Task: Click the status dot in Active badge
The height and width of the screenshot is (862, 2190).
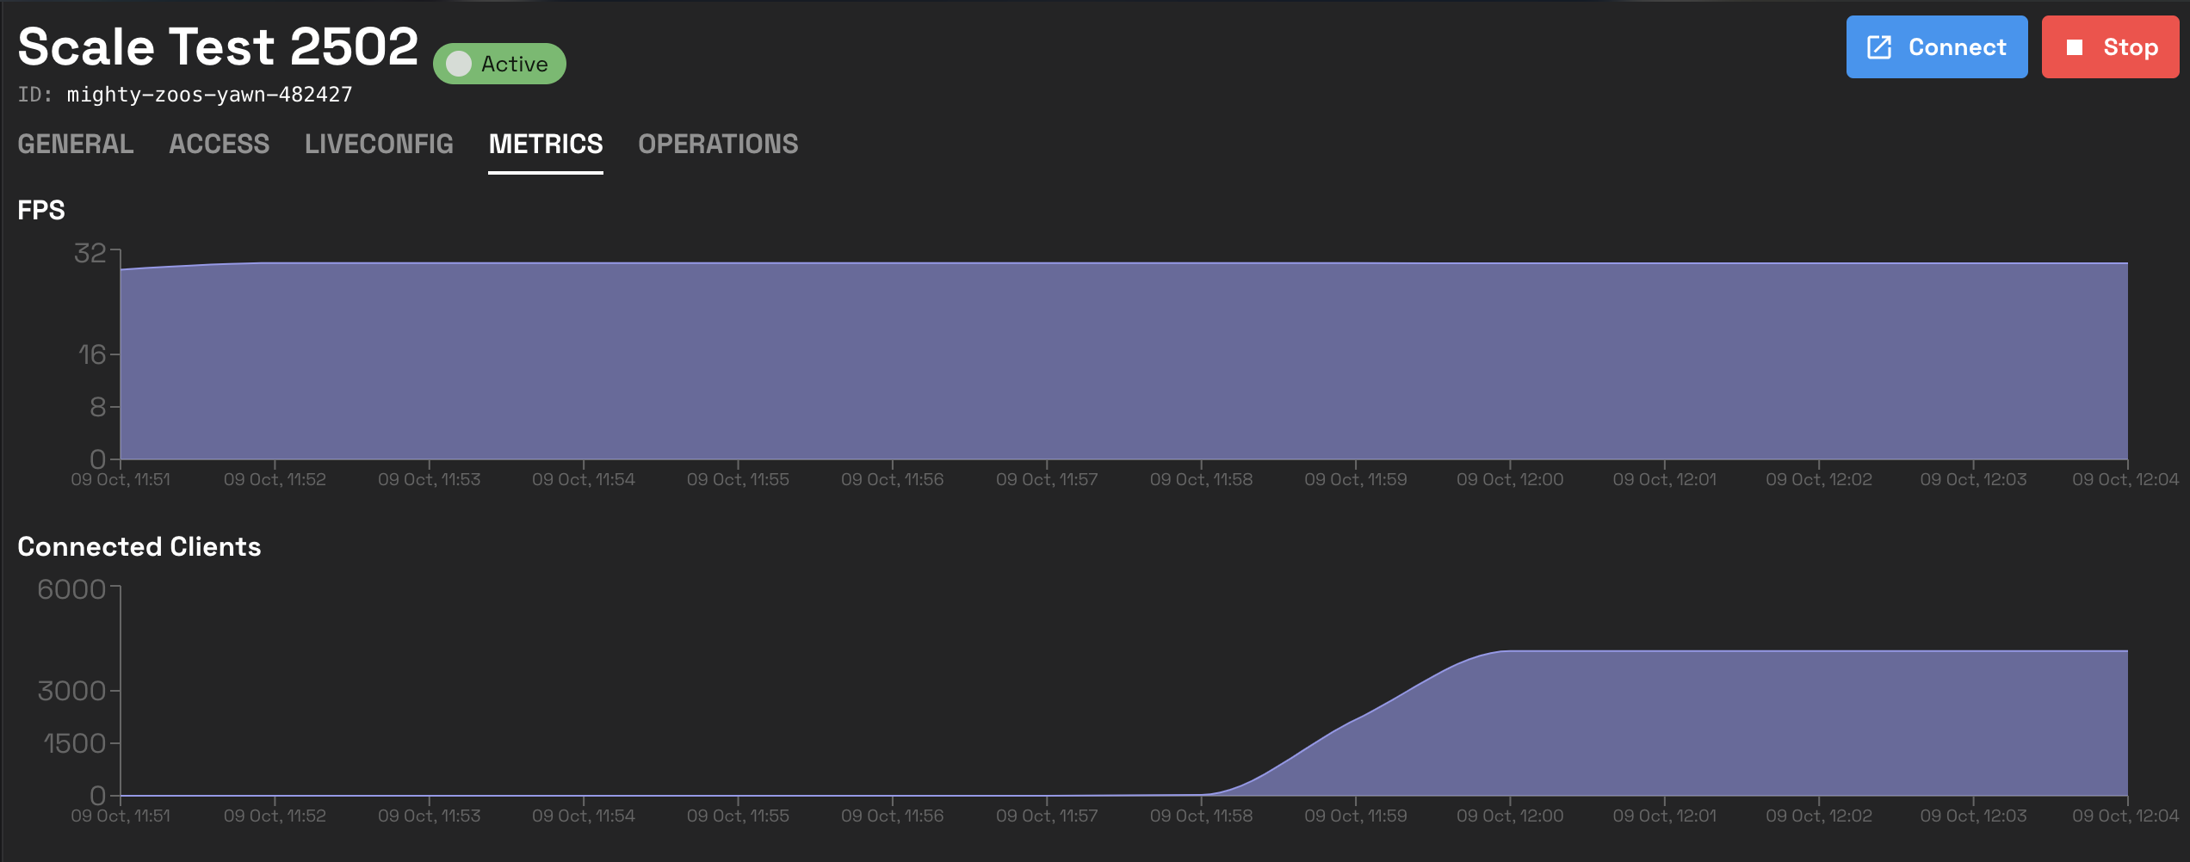Action: 459,64
